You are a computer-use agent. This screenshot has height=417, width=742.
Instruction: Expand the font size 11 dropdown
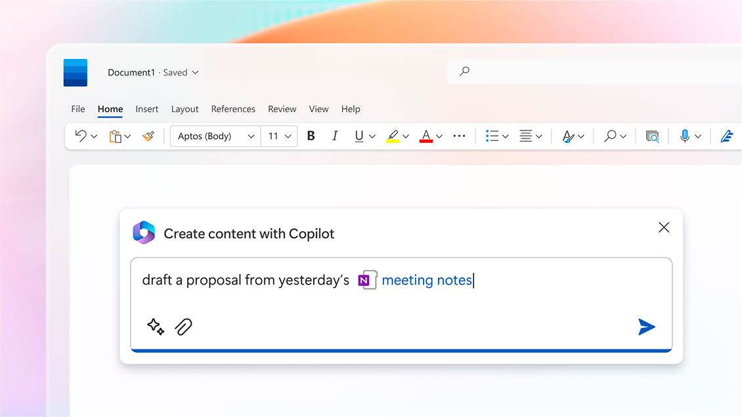point(280,136)
